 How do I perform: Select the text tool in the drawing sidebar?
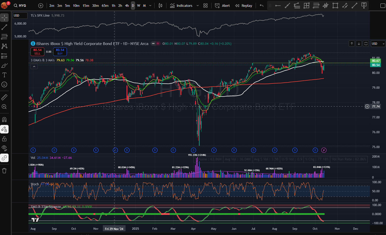(x=4, y=75)
